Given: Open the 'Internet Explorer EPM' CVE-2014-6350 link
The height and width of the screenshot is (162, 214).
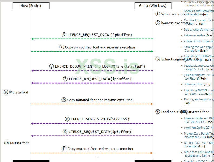Looking at the screenshot, I should tap(199, 120).
